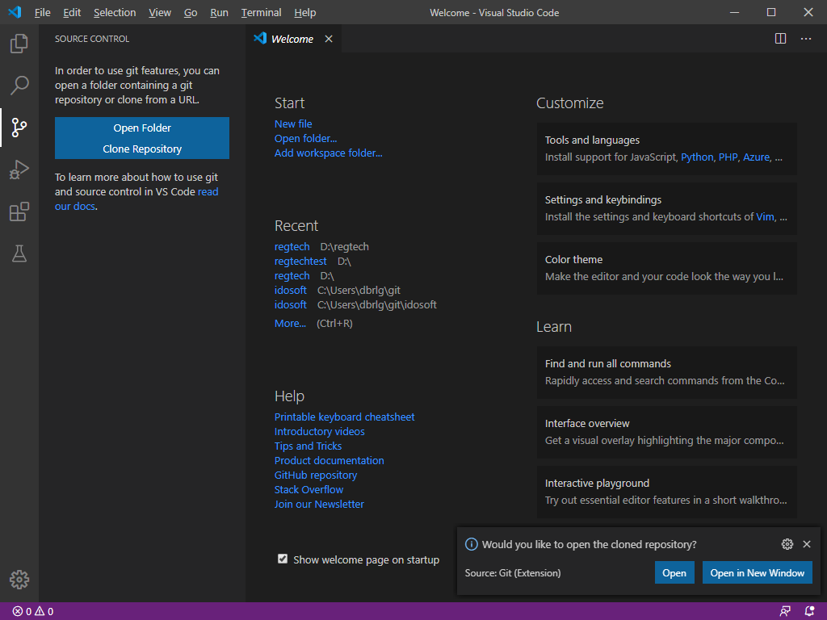
Task: Open Printable keyboard cheatsheet link
Action: point(344,417)
